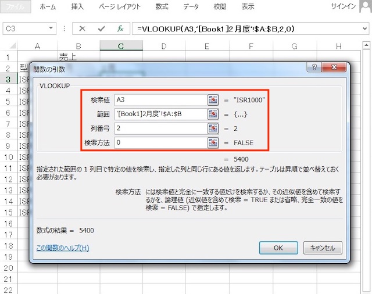This screenshot has width=372, height=294.
Task: Select column B header
Action: coord(78,46)
